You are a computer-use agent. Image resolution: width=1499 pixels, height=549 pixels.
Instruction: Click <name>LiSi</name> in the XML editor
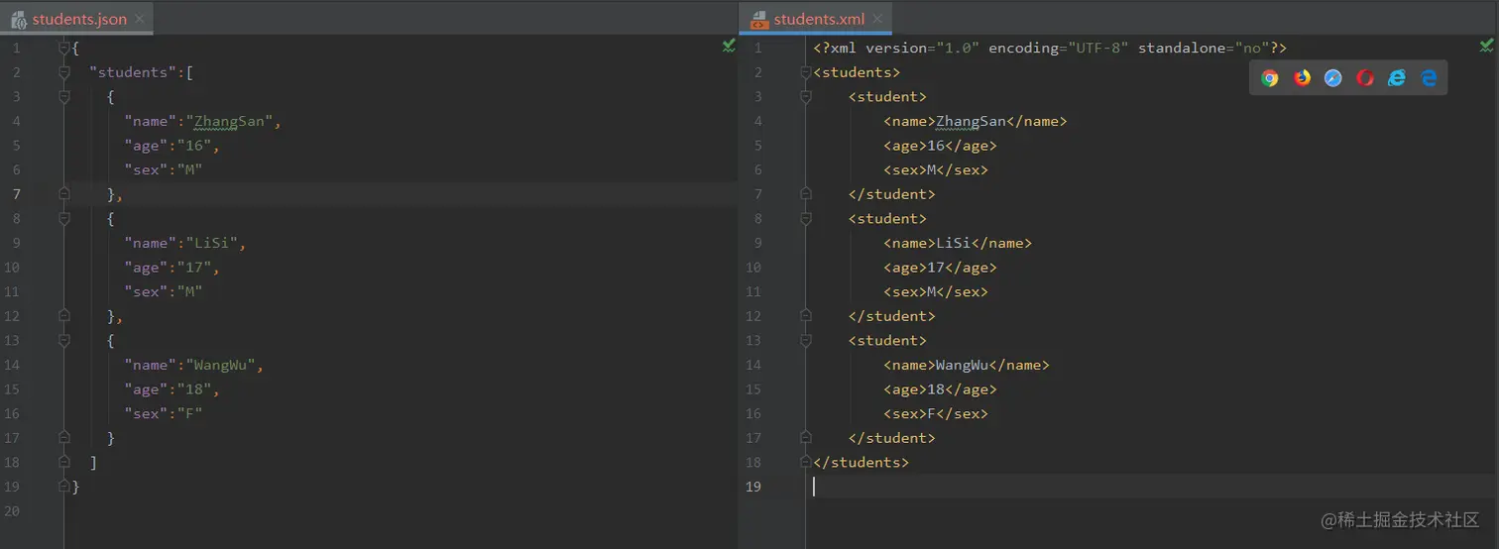(958, 243)
